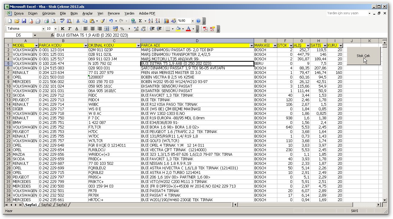Click the New workbook icon
The height and width of the screenshot is (219, 393).
coord(10,21)
